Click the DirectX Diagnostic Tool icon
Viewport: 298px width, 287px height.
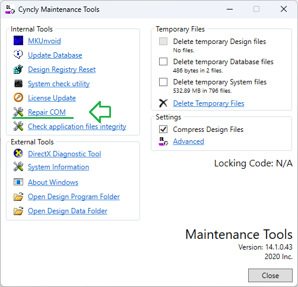pos(18,153)
